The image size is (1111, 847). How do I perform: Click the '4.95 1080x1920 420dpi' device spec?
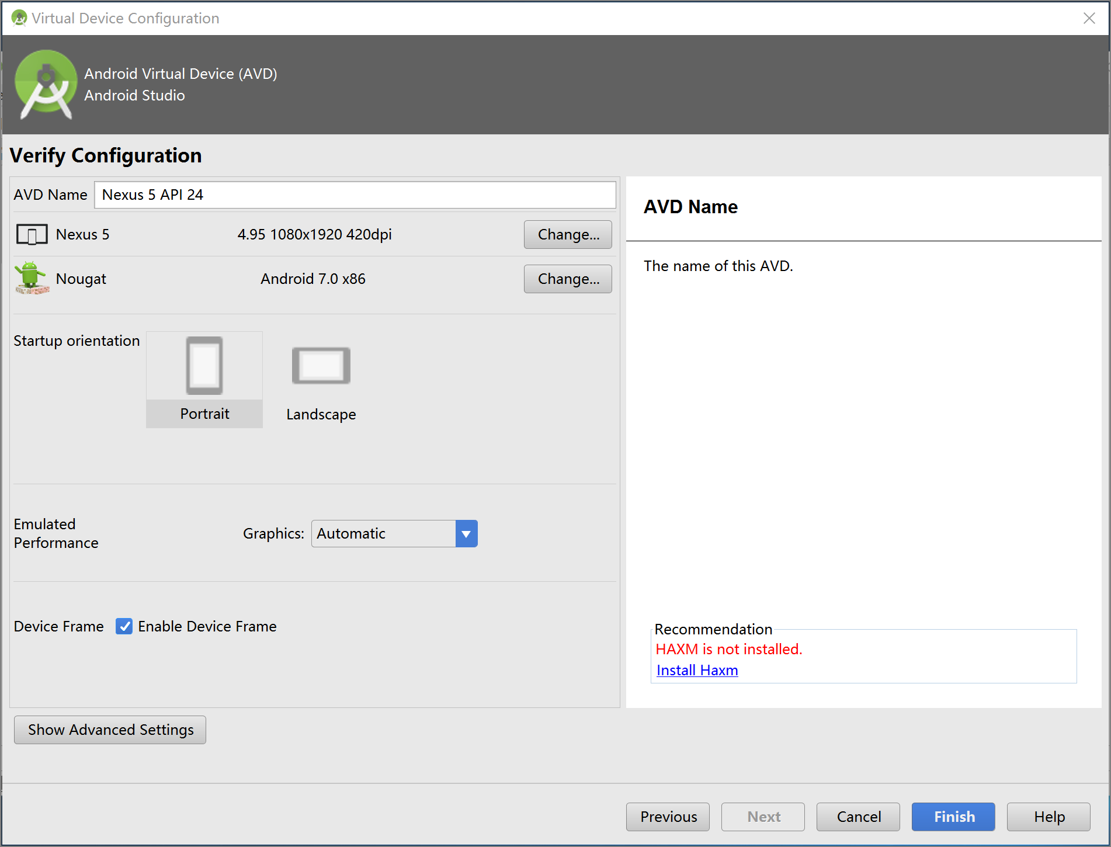314,235
